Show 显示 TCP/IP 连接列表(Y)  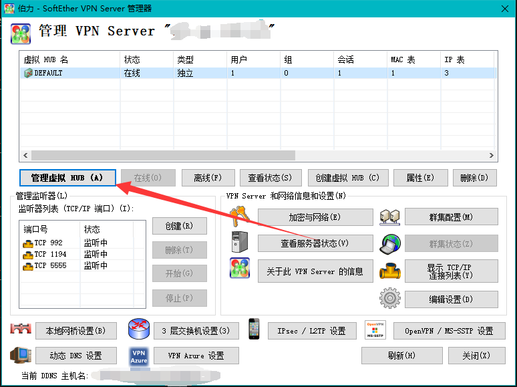pos(451,271)
